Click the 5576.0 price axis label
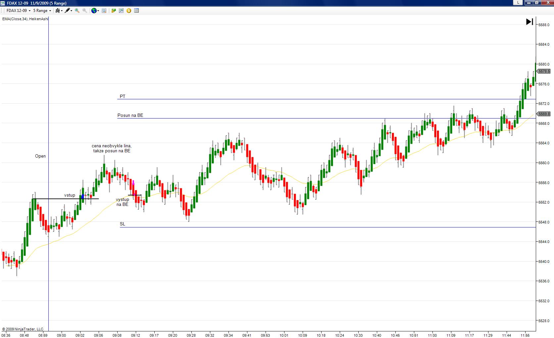The width and height of the screenshot is (554, 338). click(x=544, y=84)
